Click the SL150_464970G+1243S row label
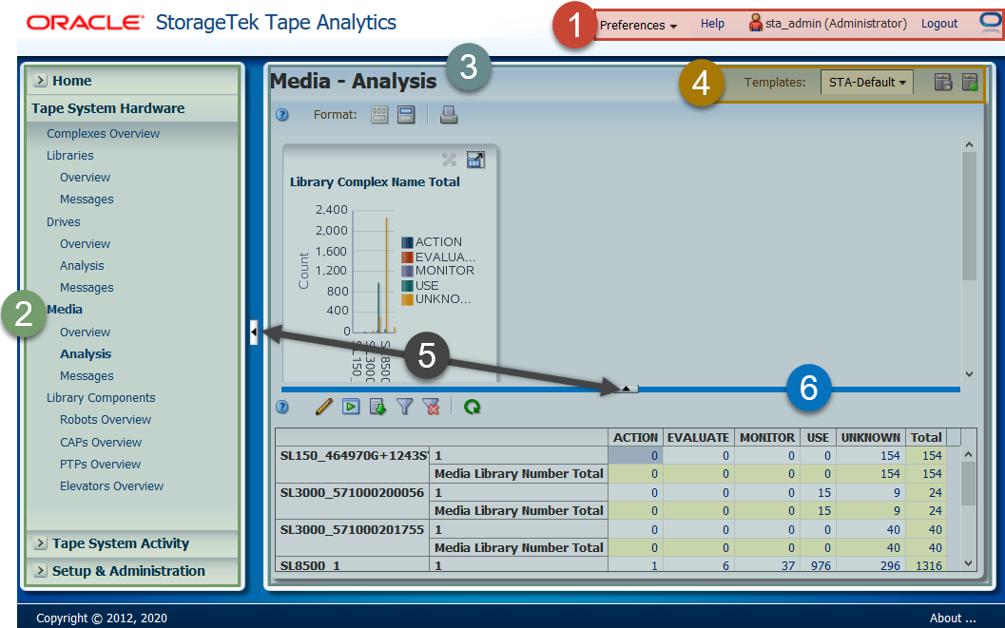The image size is (1005, 628). (353, 455)
